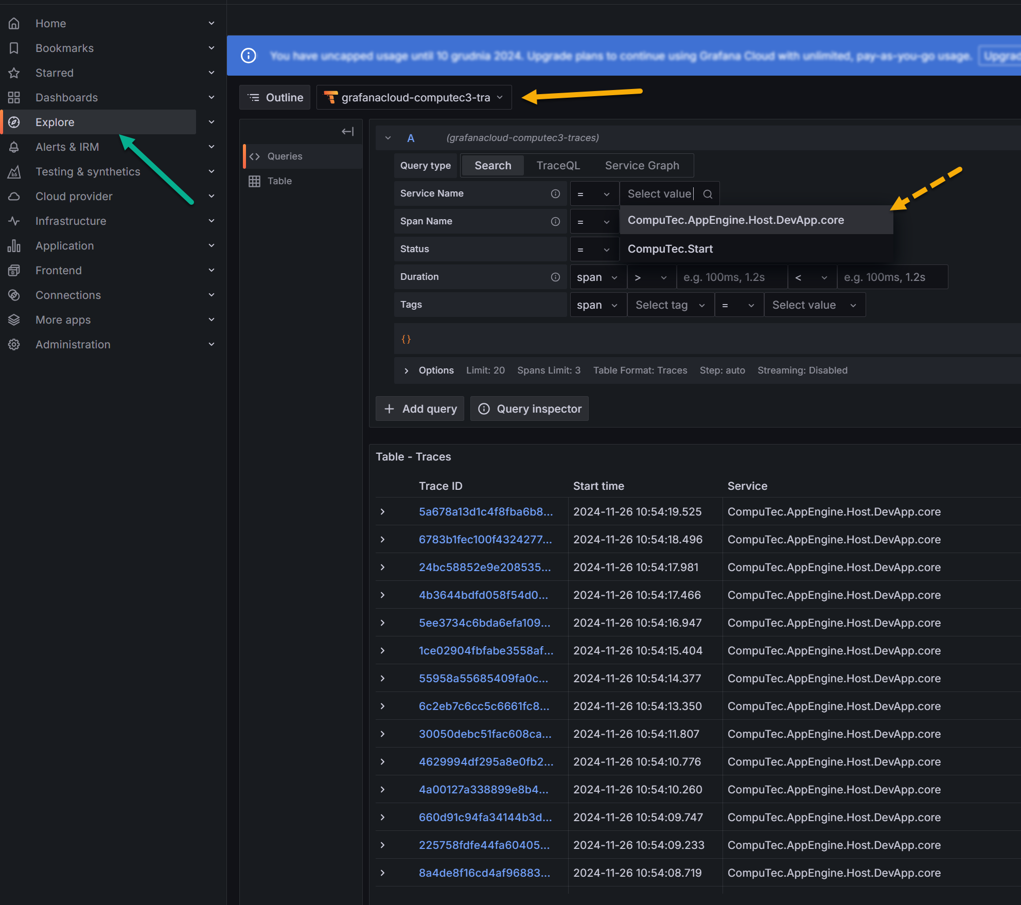Click the Alerts & IRM bell icon
Screen dimensions: 1021x905
(x=14, y=147)
